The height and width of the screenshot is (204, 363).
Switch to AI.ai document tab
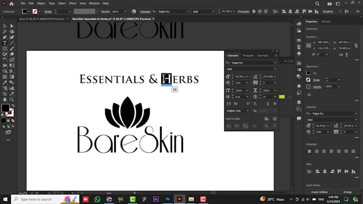click(42, 19)
